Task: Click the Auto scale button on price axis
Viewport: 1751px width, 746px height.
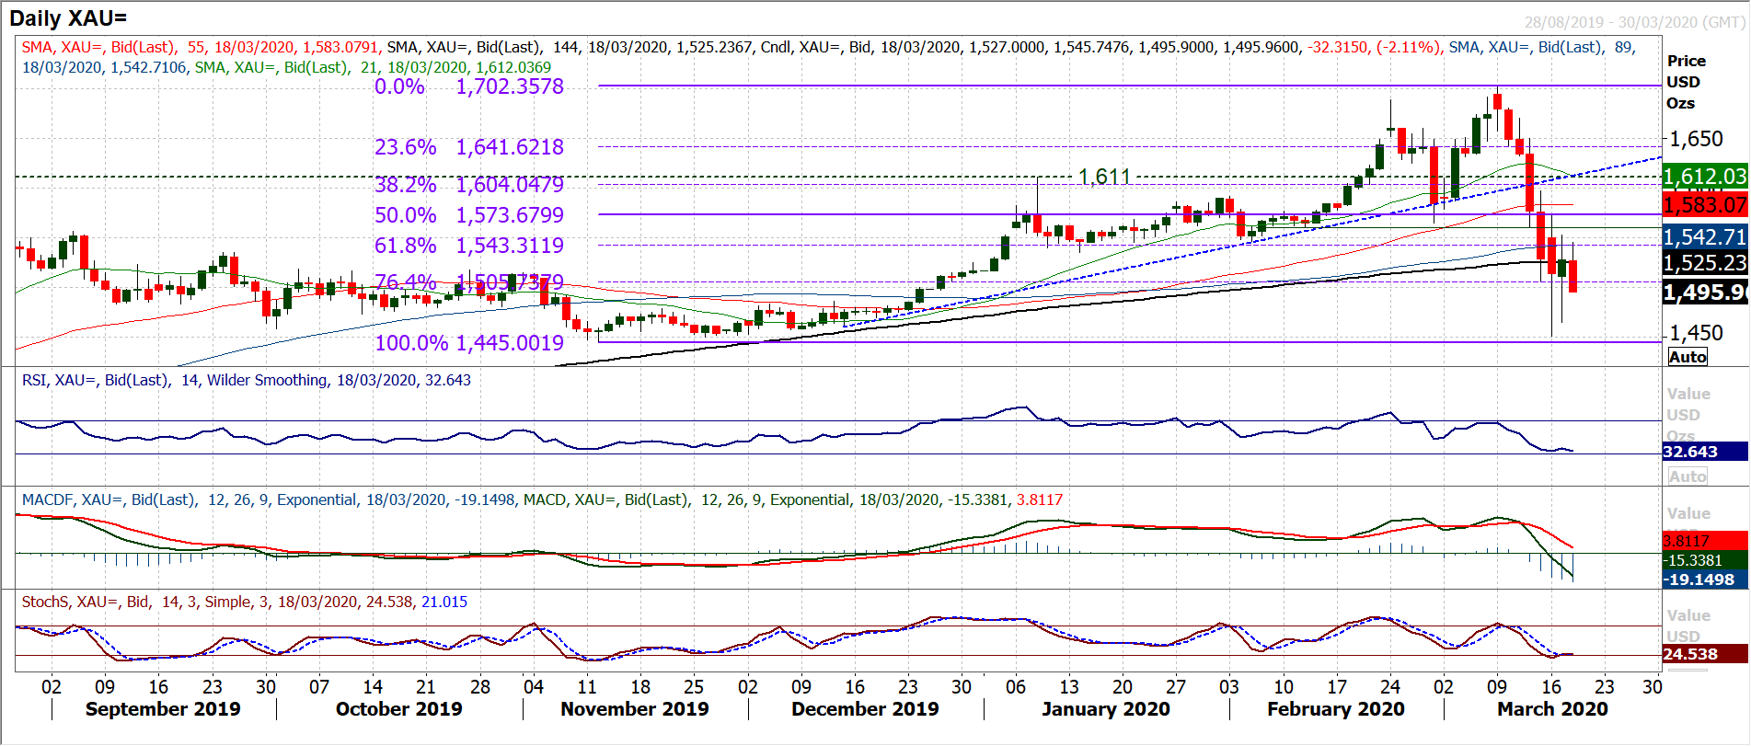Action: [1688, 357]
